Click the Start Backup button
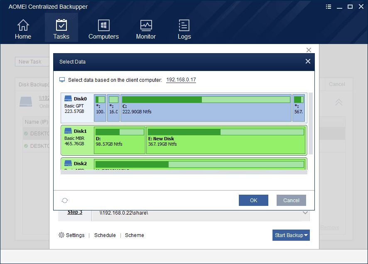Screen dimensions: 368x264 (291, 235)
